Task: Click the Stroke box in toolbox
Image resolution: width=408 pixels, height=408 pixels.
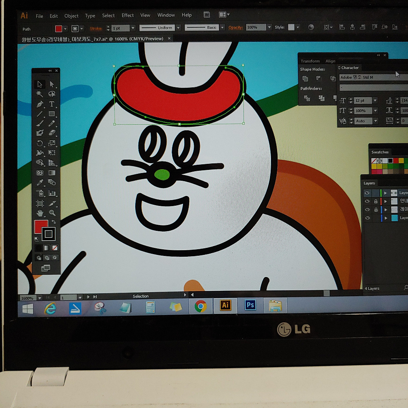Action: (48, 234)
